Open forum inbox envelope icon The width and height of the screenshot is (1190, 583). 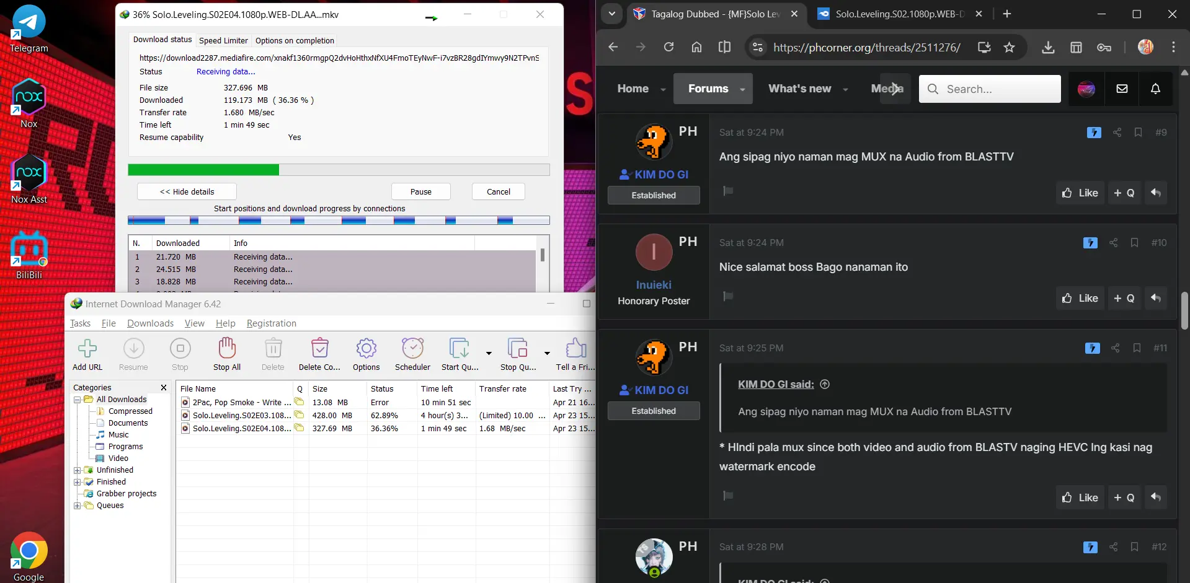(x=1122, y=89)
